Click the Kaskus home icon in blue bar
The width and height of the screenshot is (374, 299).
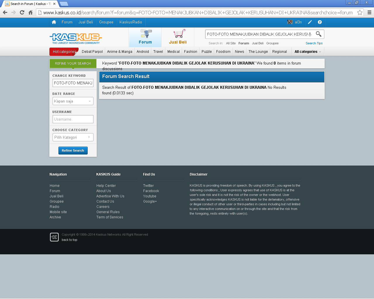click(54, 22)
